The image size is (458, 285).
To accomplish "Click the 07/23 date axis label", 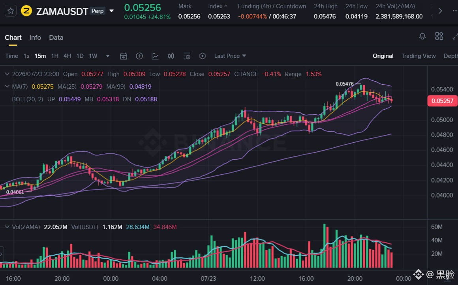I will tap(208, 278).
